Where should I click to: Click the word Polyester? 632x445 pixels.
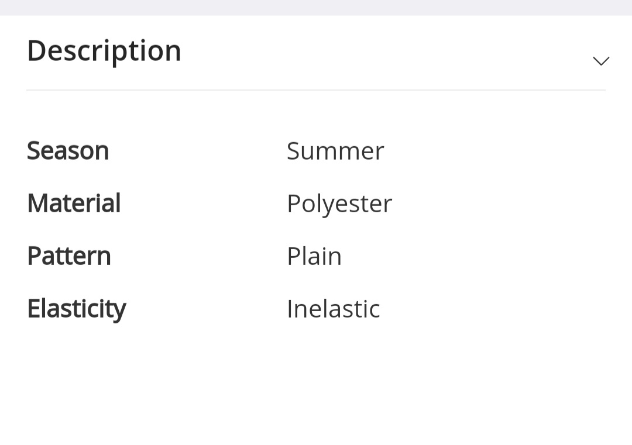[x=339, y=204]
